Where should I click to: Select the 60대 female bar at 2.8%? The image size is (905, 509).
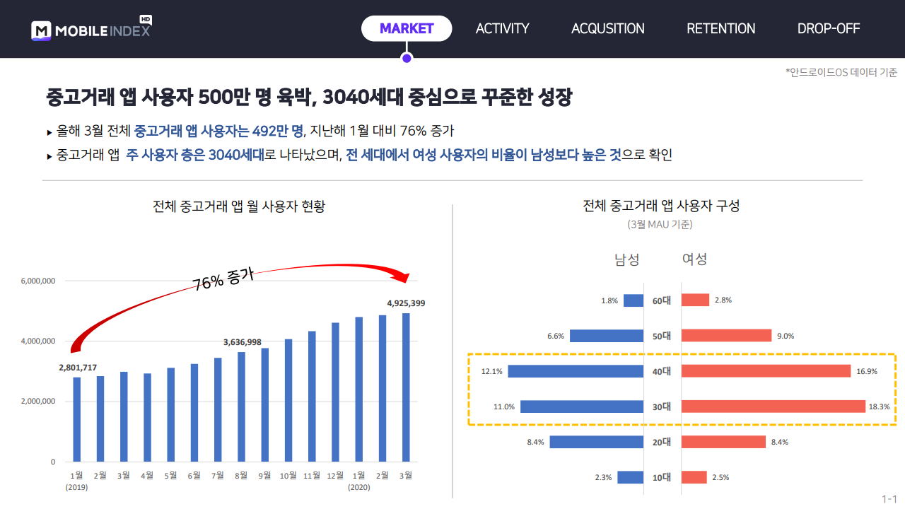click(696, 300)
